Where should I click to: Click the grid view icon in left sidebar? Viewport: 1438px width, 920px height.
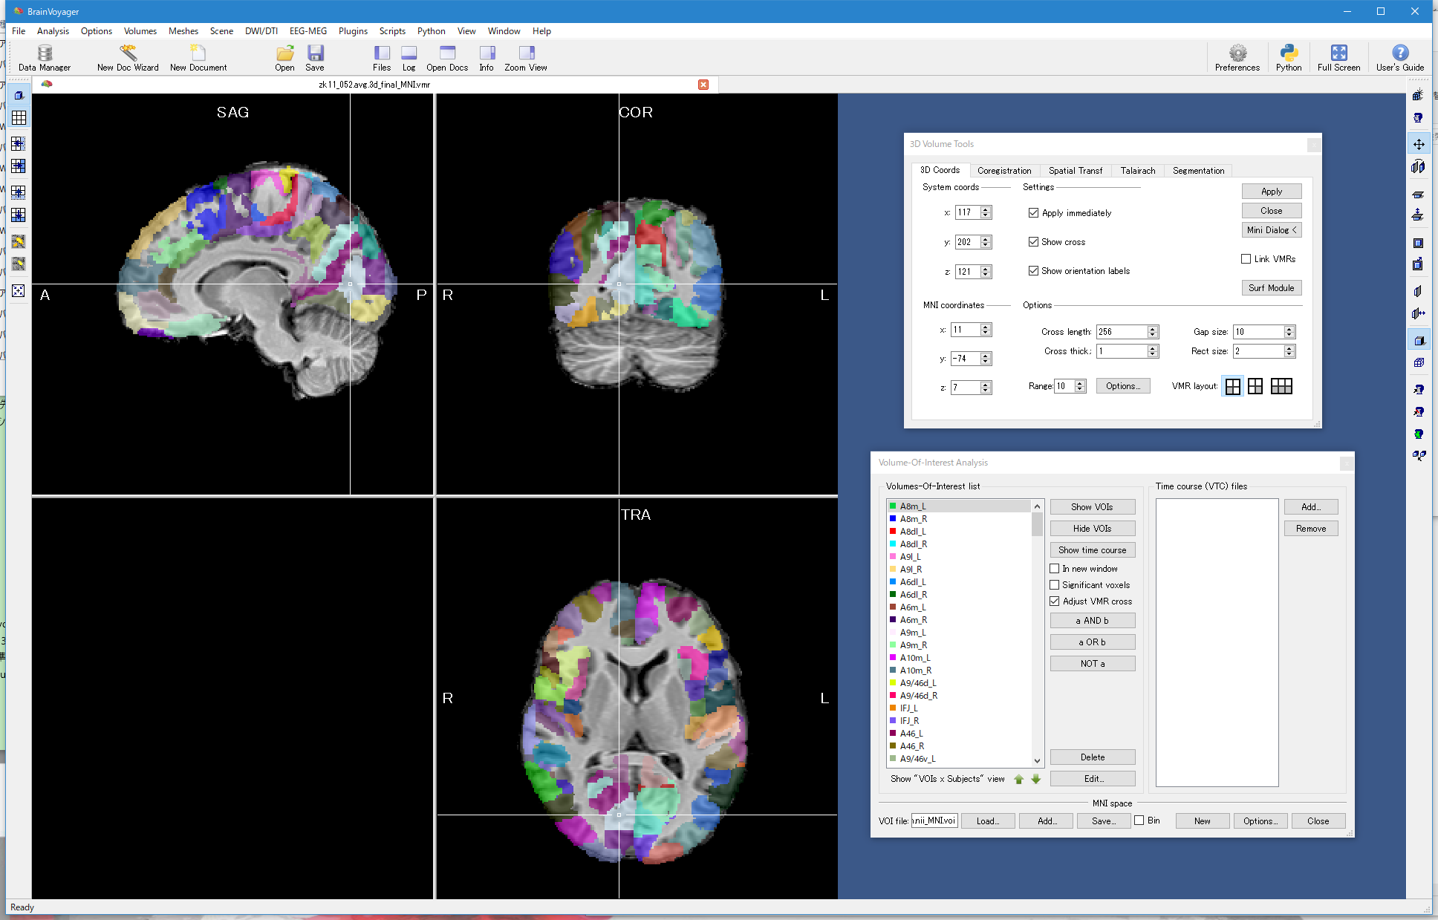point(19,118)
